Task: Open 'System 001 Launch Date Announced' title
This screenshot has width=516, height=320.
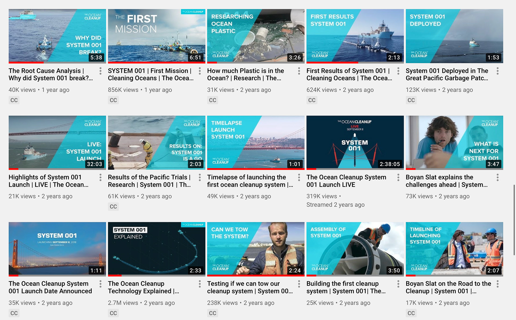Action: (50, 288)
